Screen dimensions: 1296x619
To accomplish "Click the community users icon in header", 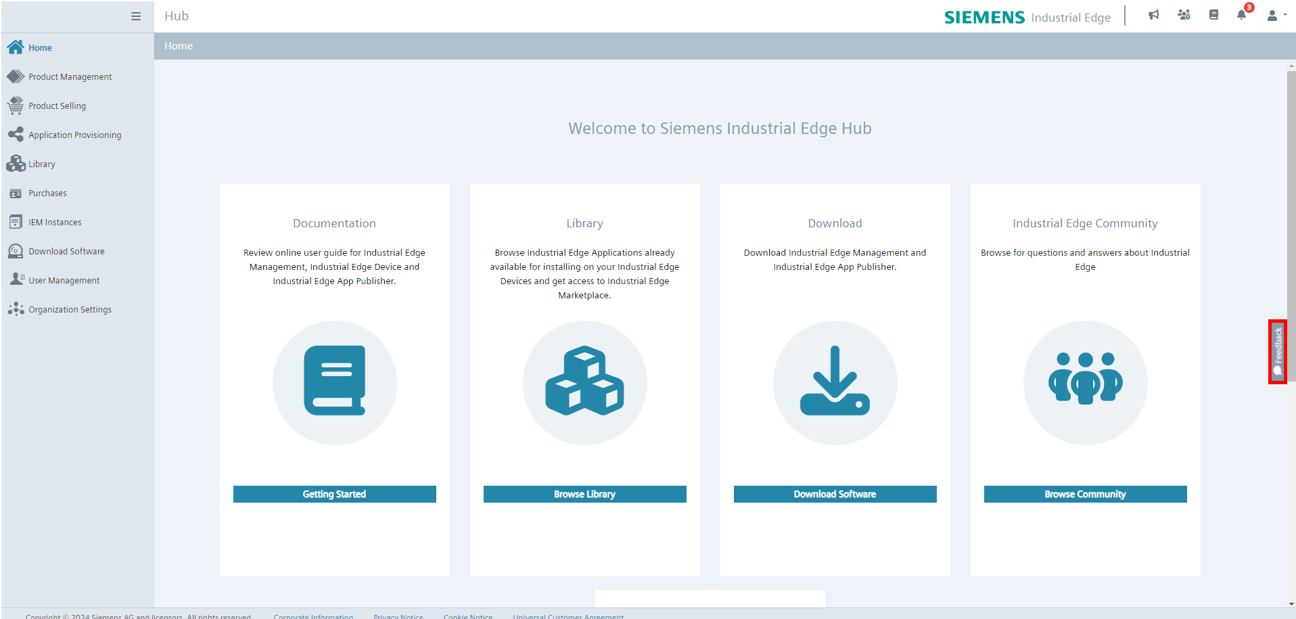I will (1184, 15).
